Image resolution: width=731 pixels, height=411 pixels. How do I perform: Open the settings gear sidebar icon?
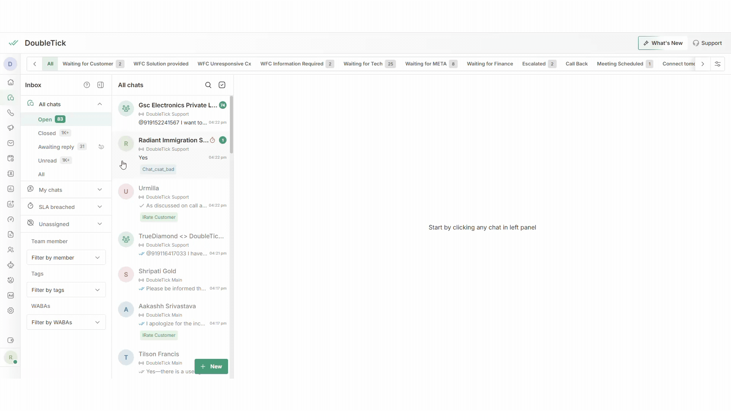pos(11,311)
